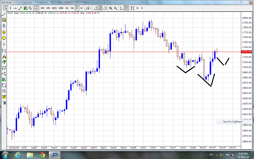The image size is (254, 159).
Task: Select the zigzag N-shaped line tool
Action: pyautogui.click(x=4, y=50)
